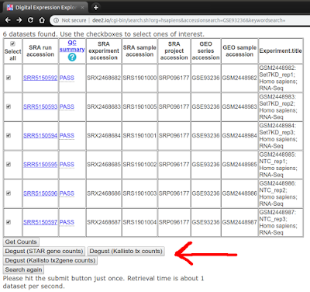Image resolution: width=310 pixels, height=292 pixels.
Task: Toggle the Select all checkbox
Action: click(x=12, y=43)
